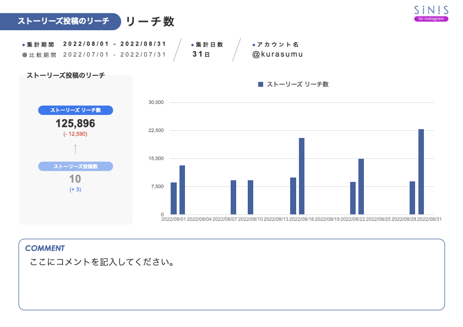Image resolution: width=463 pixels, height=327 pixels.
Task: Toggle the ストーリーズ リーチ数 pill badge
Action: coord(75,110)
